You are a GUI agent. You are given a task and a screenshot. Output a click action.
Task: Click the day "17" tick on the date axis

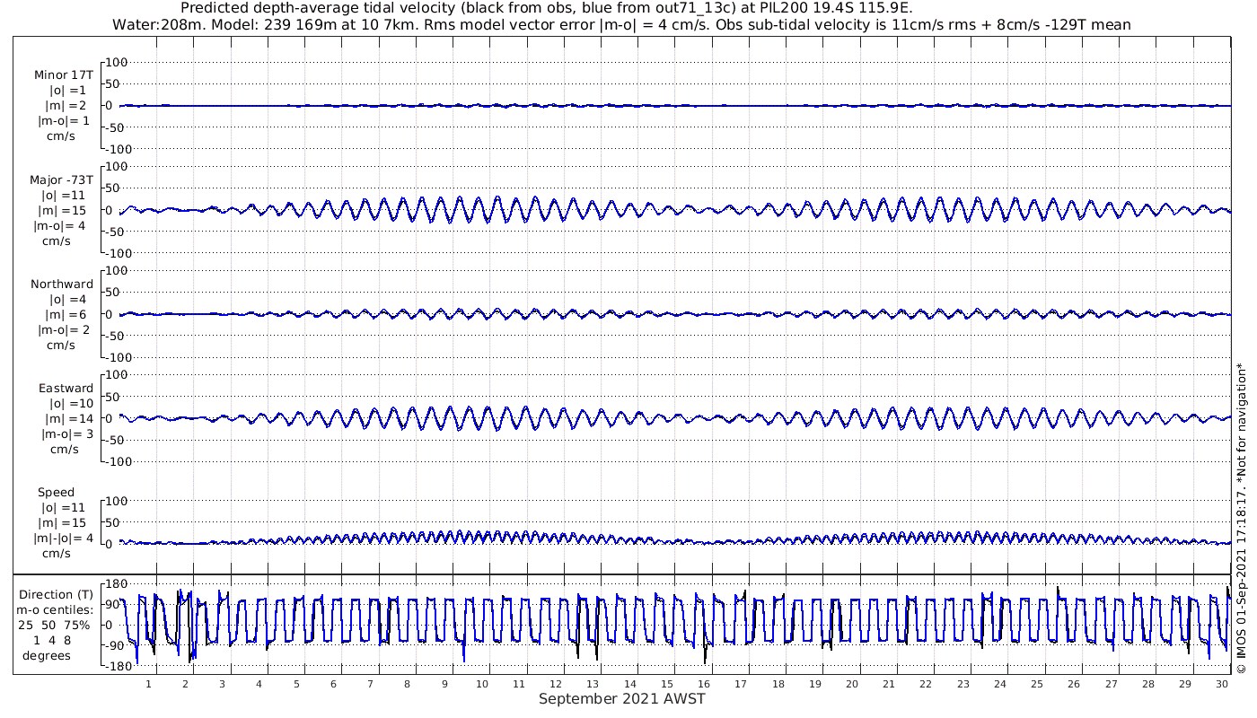point(741,685)
